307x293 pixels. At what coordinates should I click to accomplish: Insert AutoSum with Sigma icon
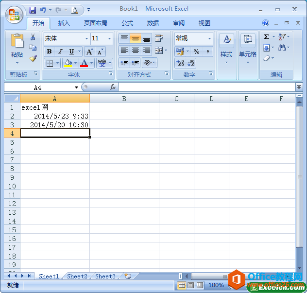[x=267, y=36]
